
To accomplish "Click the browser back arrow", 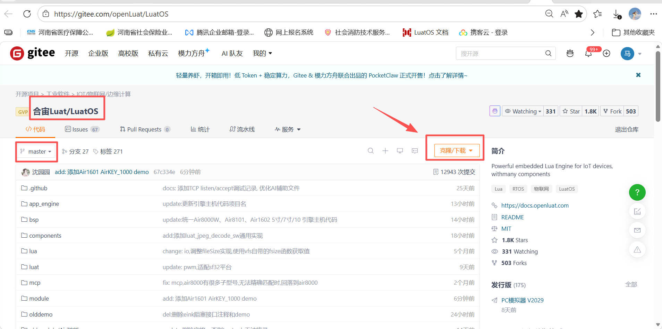I will (8, 14).
